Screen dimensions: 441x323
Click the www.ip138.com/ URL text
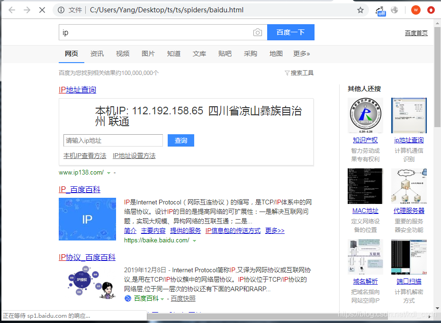point(81,172)
